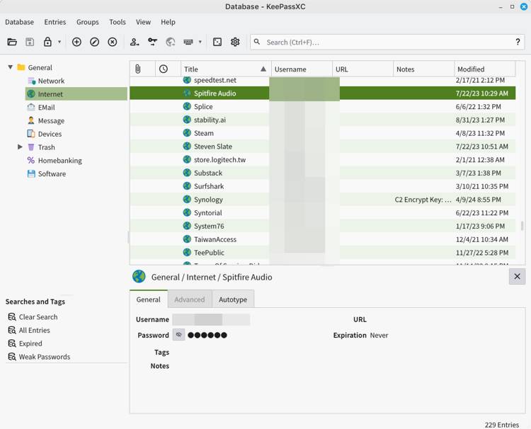Open settings with the gear icon
The height and width of the screenshot is (429, 531).
(x=235, y=42)
